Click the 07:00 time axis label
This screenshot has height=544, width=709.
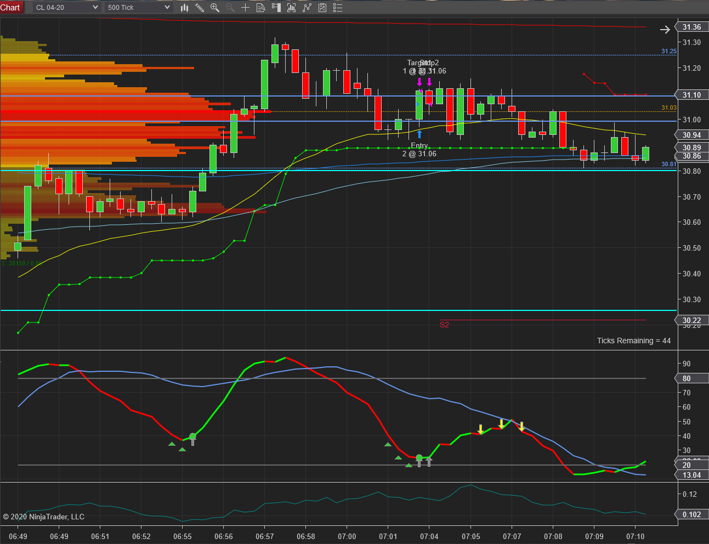[347, 536]
